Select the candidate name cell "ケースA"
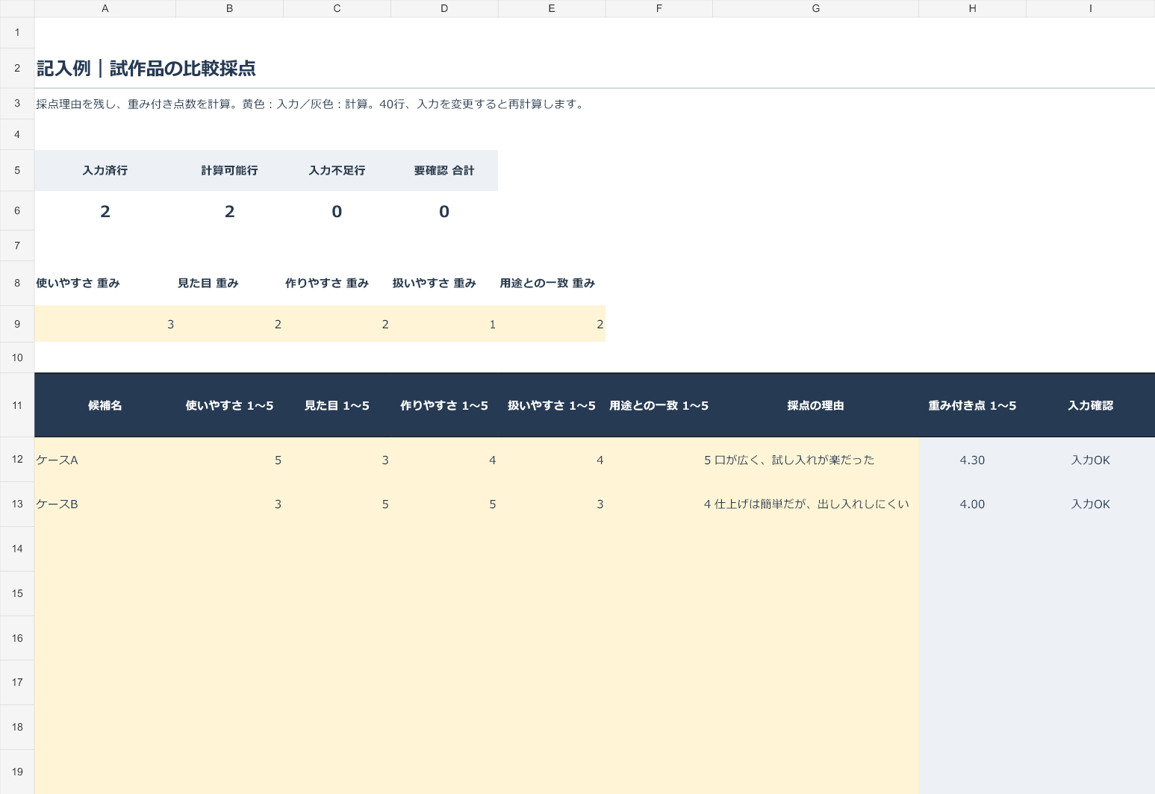This screenshot has width=1155, height=794. click(x=105, y=460)
